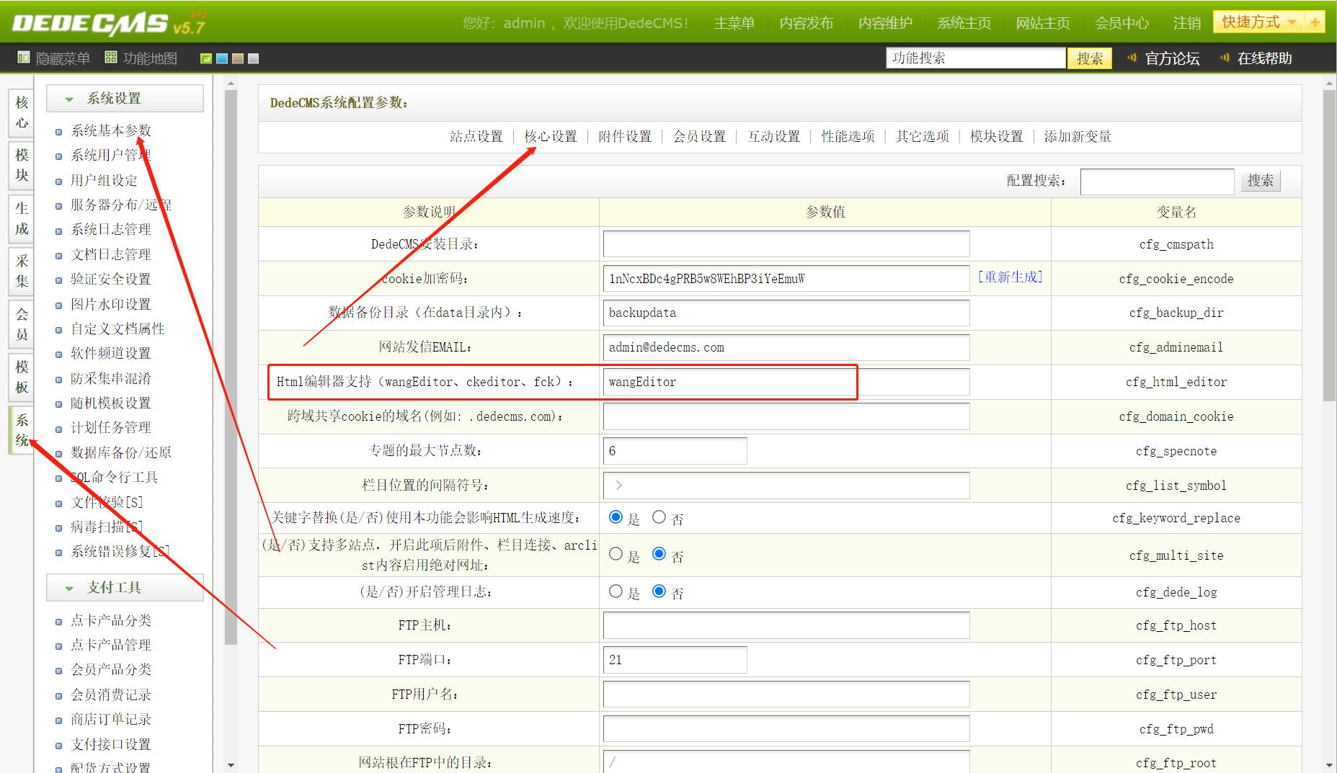Viewport: 1337px width, 773px height.
Task: Click bullet icon next to 系统基本参数
Action: [59, 132]
